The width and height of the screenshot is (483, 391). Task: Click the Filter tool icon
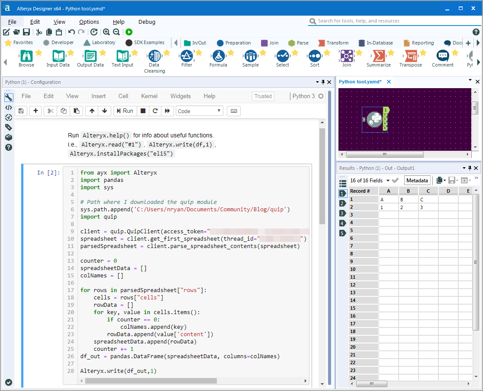pos(187,56)
